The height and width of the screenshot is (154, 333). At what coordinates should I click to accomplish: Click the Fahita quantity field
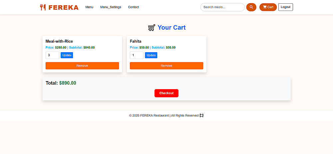[x=137, y=55]
